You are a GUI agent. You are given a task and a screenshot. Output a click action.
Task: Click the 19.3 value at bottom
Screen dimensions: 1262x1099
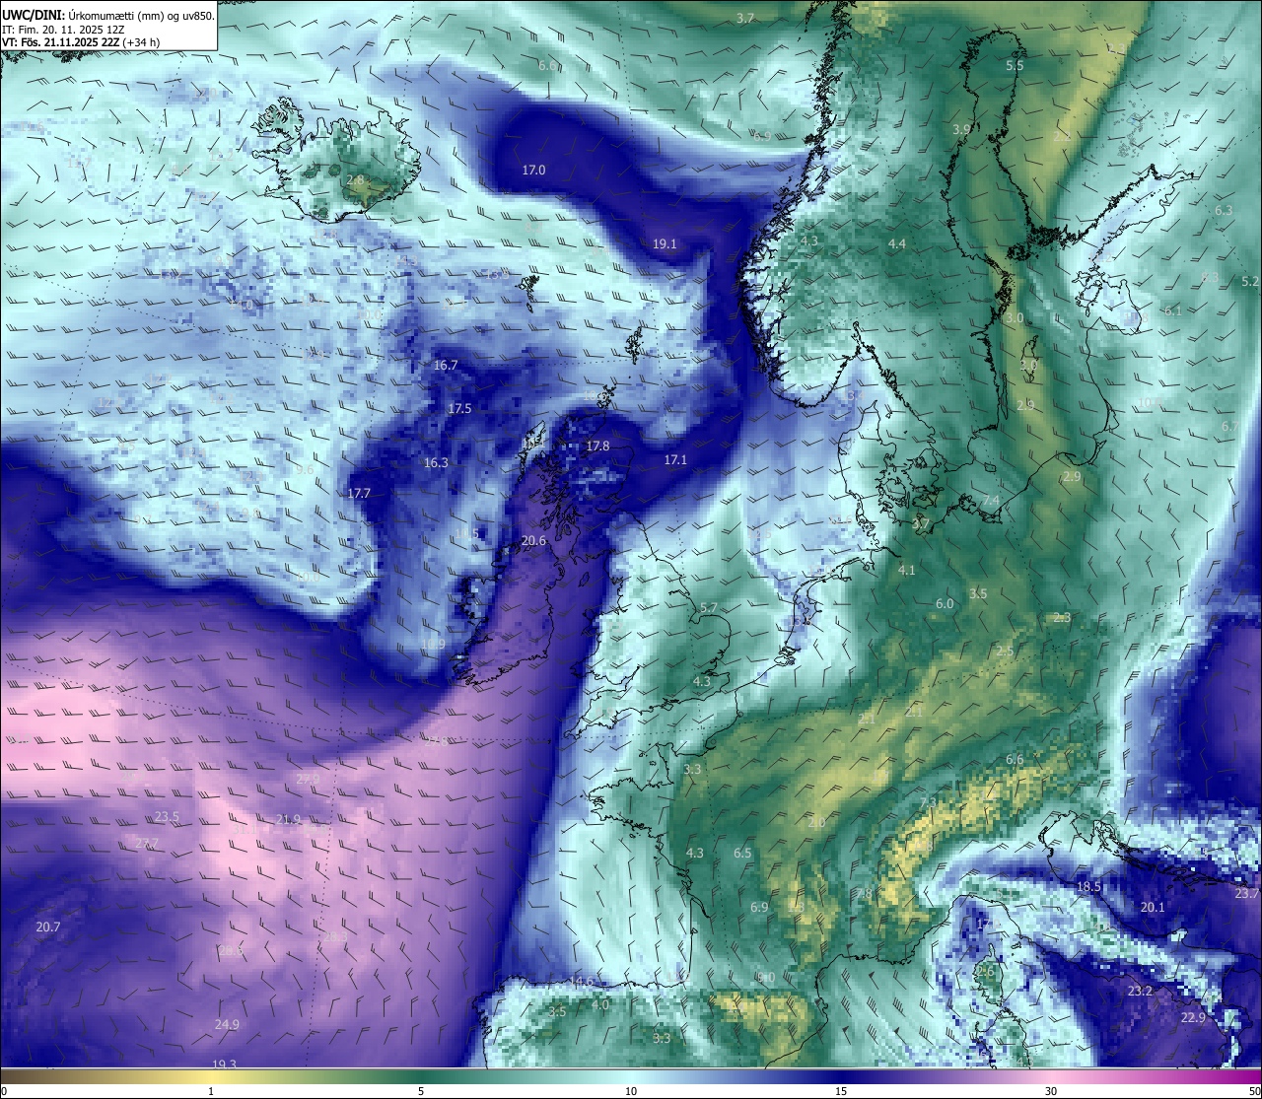click(225, 1064)
